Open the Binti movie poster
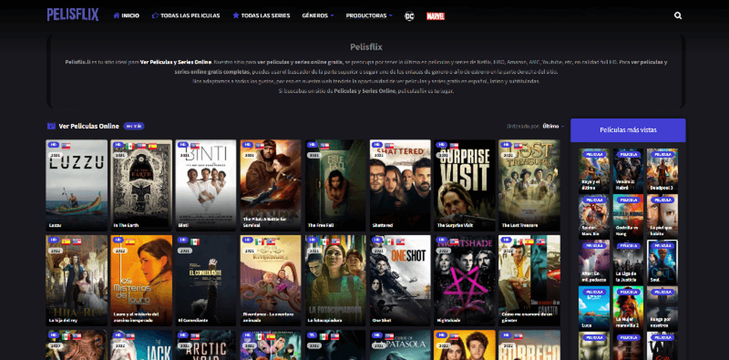This screenshot has width=729, height=360. click(206, 185)
